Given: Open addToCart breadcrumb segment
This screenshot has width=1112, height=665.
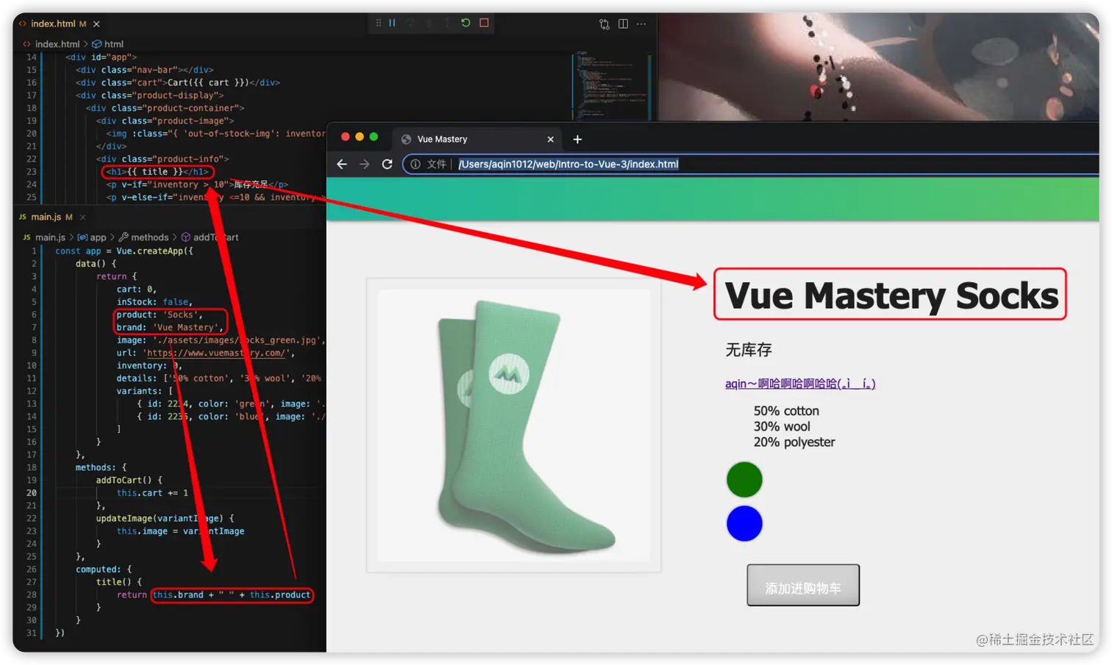Looking at the screenshot, I should tap(210, 237).
